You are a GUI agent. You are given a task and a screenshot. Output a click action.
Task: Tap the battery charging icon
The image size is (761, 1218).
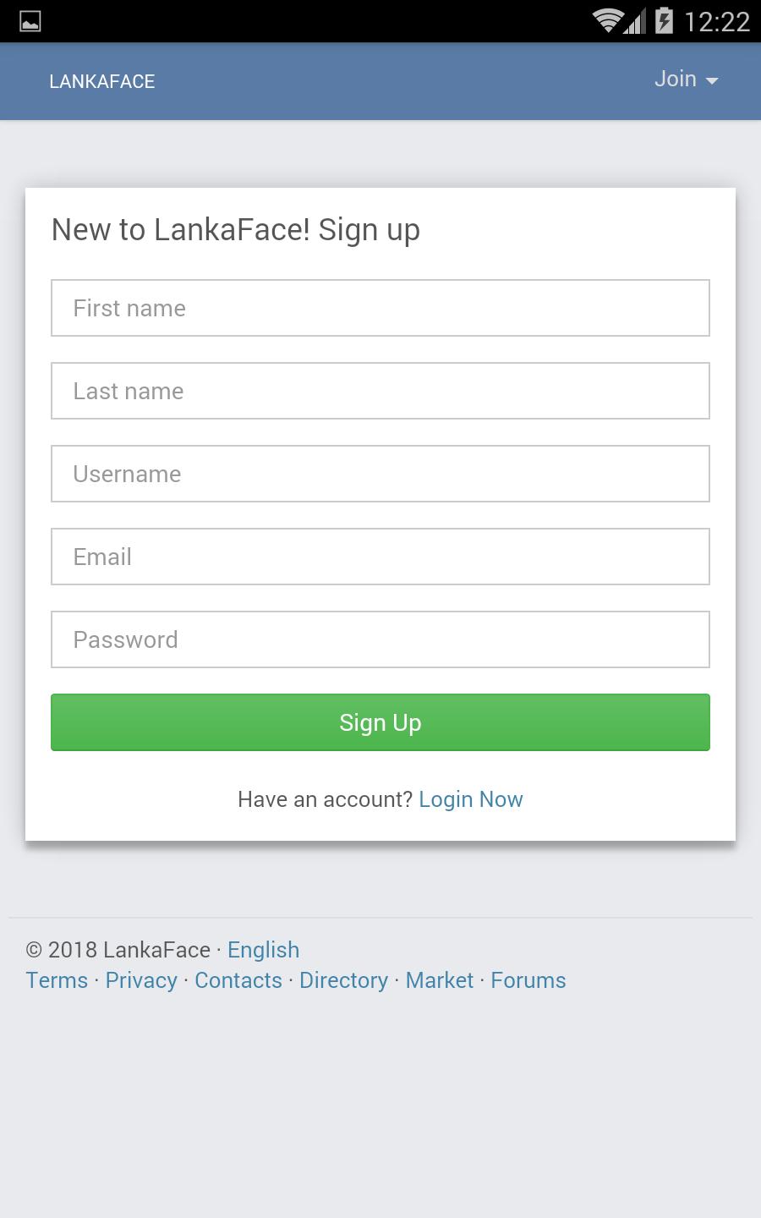tap(665, 20)
